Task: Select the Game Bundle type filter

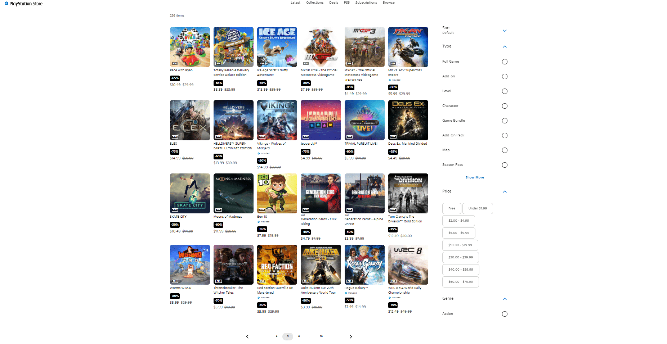Action: [505, 121]
